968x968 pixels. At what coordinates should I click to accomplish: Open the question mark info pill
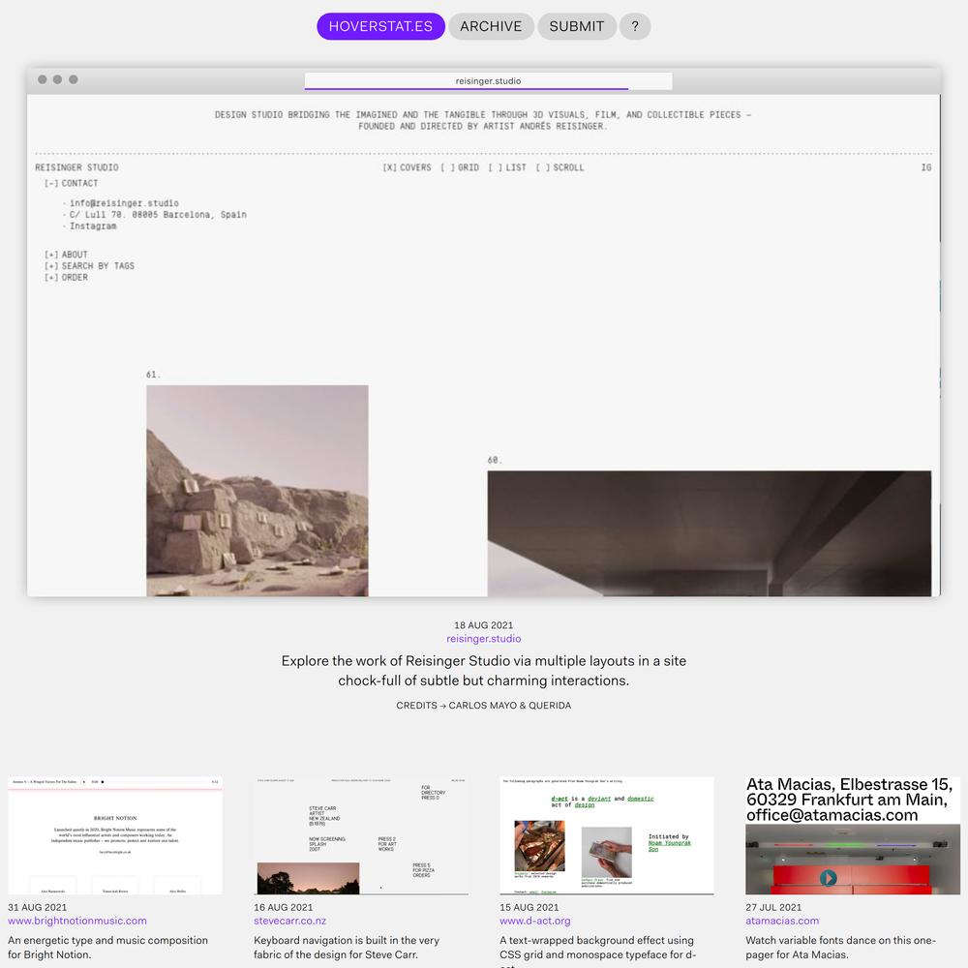point(635,26)
